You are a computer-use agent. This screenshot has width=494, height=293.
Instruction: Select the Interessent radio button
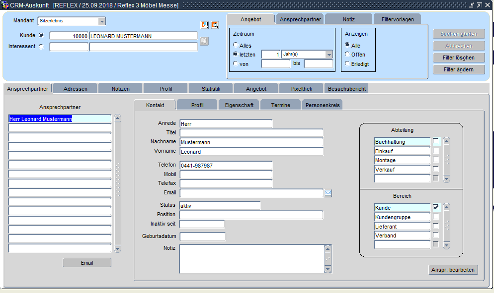41,47
